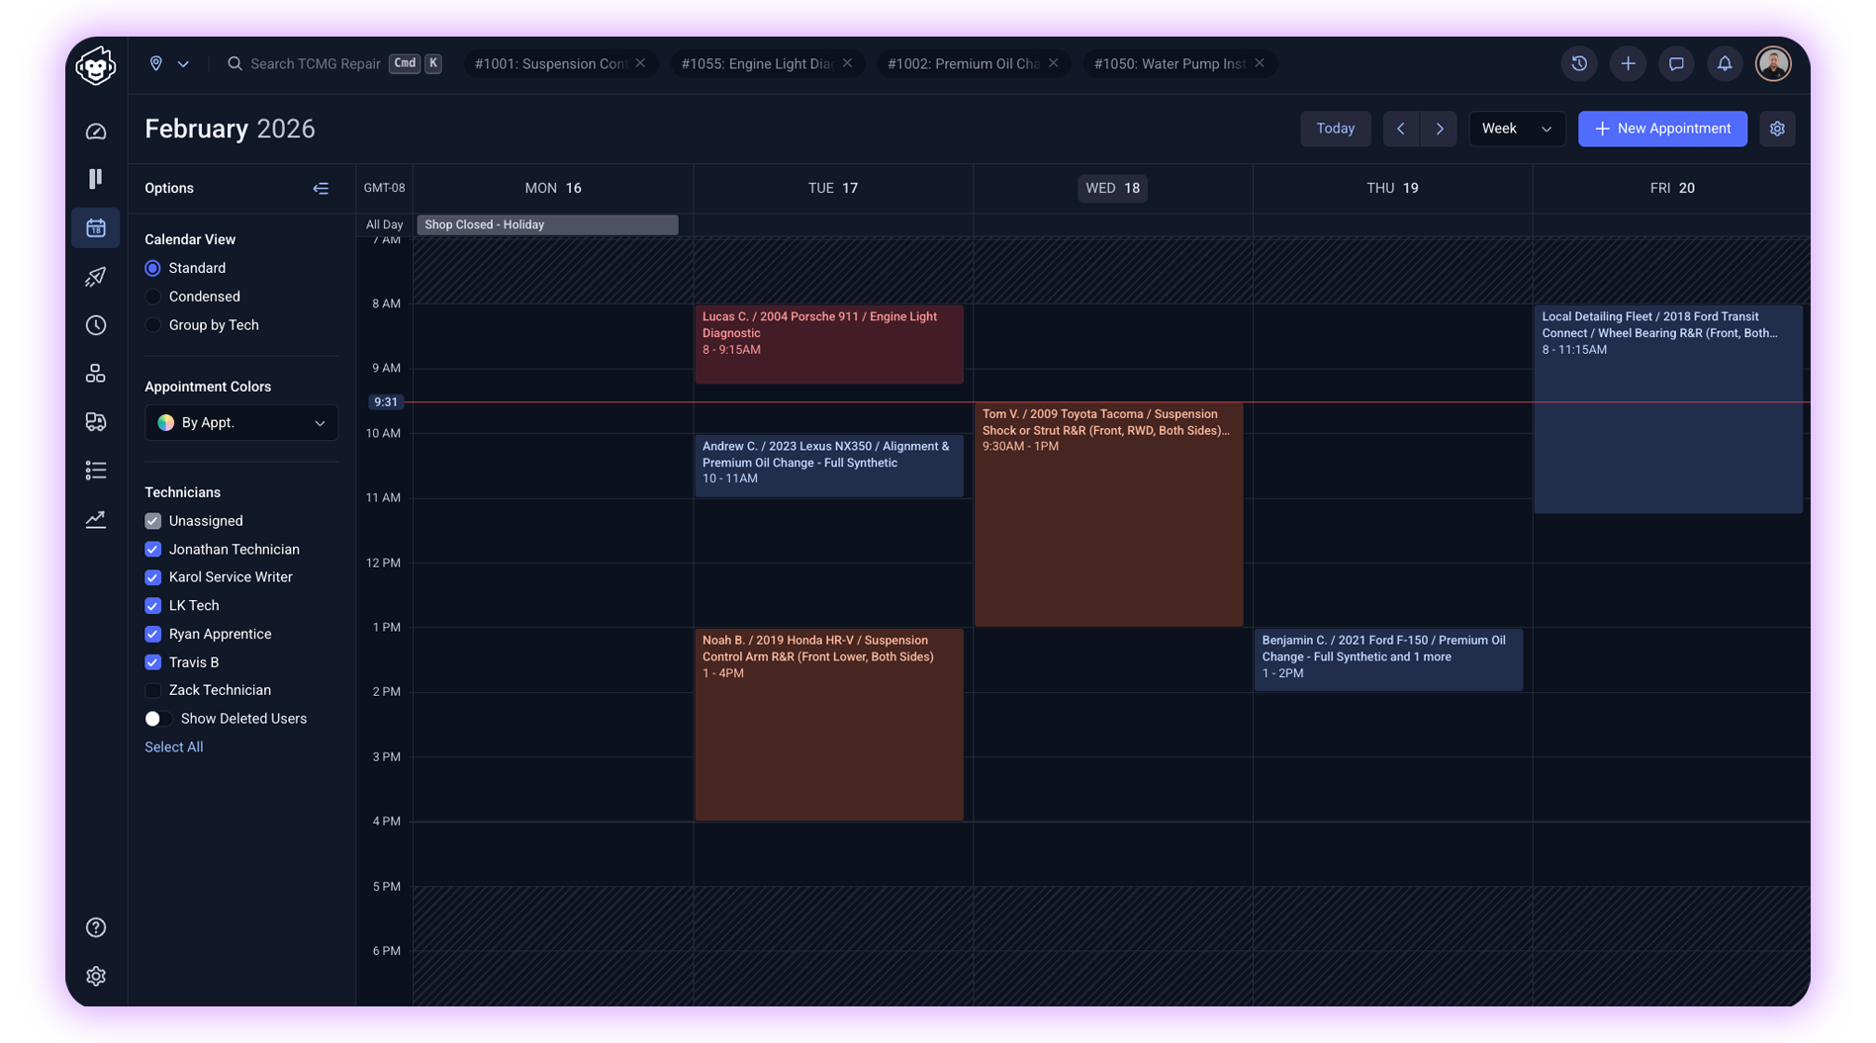Viewport: 1876px width, 1043px height.
Task: Open the help question mark icon
Action: 96,927
